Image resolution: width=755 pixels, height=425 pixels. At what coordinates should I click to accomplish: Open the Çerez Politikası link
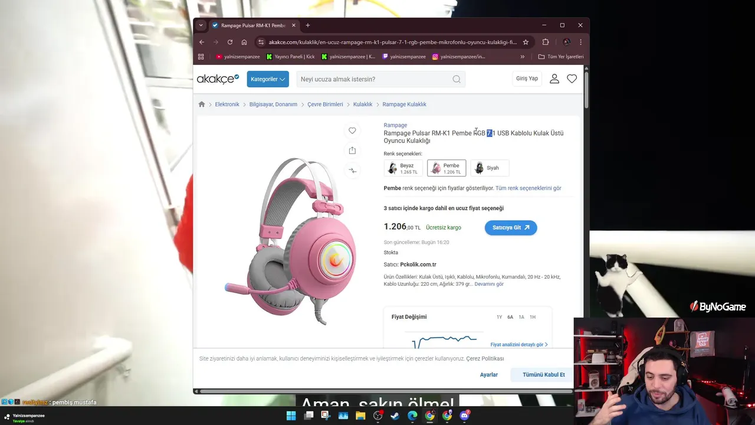coord(485,358)
